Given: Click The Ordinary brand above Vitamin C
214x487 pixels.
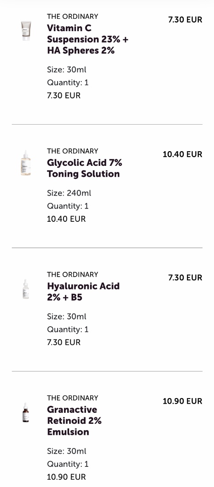Looking at the screenshot, I should click(73, 16).
